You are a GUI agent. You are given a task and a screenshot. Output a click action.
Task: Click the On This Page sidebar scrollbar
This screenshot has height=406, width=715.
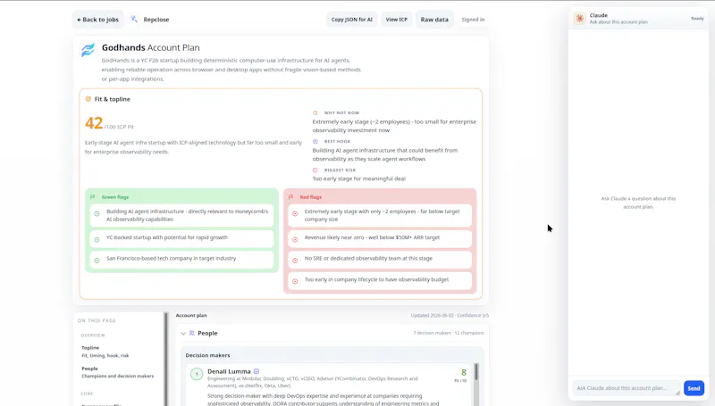point(166,359)
